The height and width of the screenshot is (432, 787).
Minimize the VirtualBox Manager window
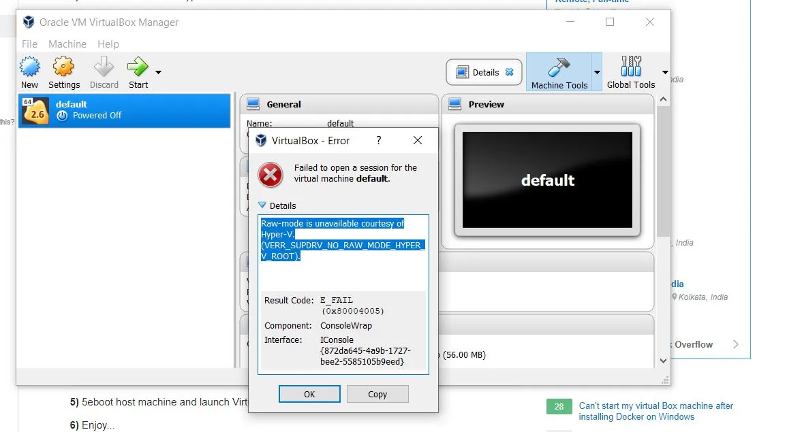pyautogui.click(x=570, y=22)
